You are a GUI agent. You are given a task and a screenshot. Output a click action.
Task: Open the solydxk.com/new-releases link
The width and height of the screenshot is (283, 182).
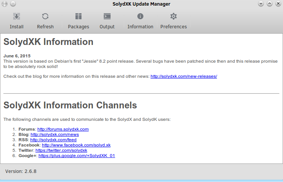pyautogui.click(x=184, y=76)
